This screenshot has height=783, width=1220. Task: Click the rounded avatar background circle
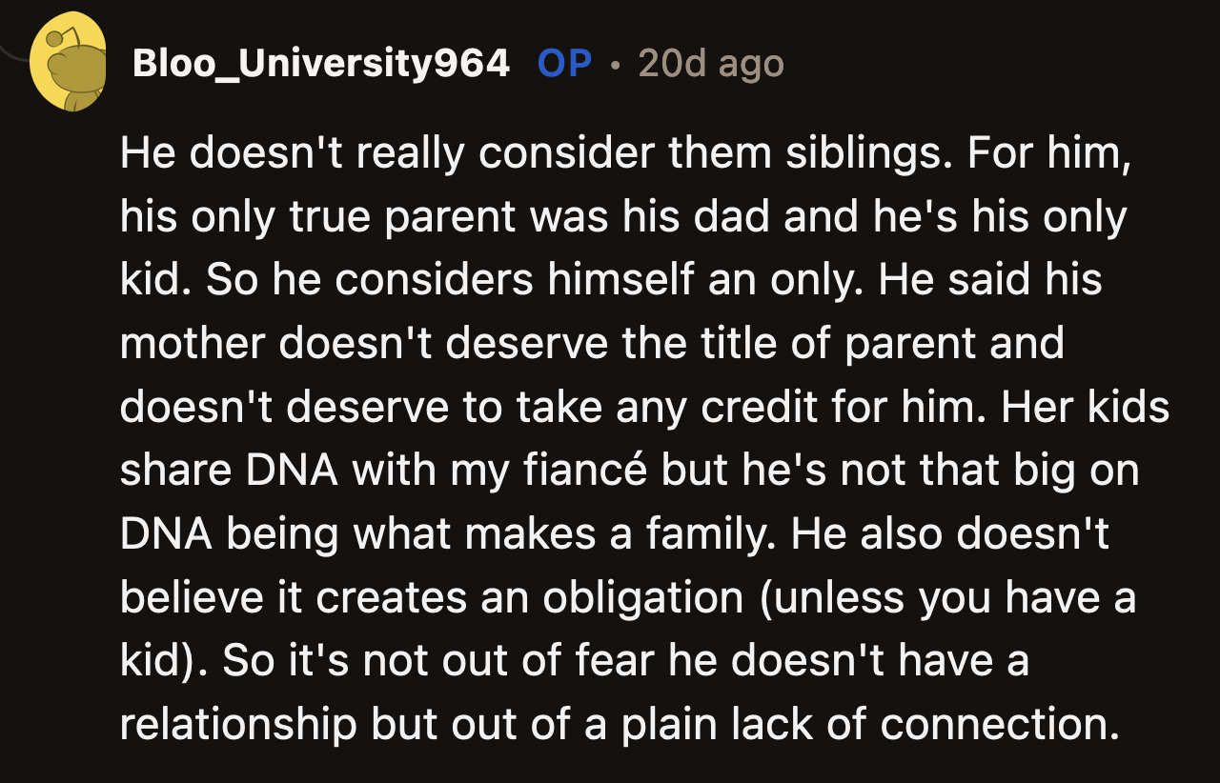point(48,86)
